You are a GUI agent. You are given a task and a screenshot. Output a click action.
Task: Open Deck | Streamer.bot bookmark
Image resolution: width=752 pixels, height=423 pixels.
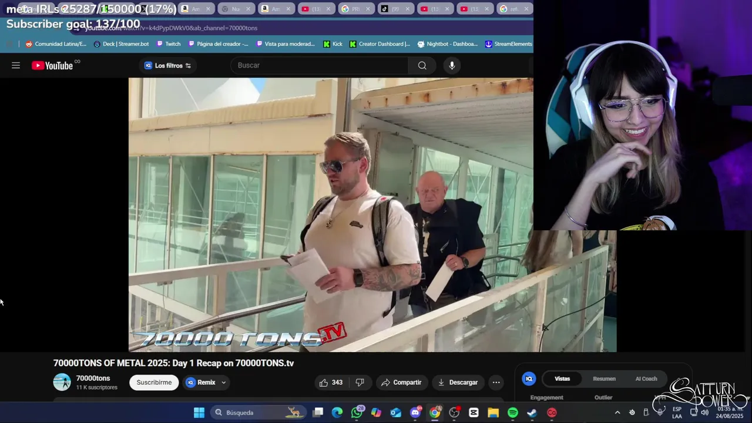pos(121,43)
